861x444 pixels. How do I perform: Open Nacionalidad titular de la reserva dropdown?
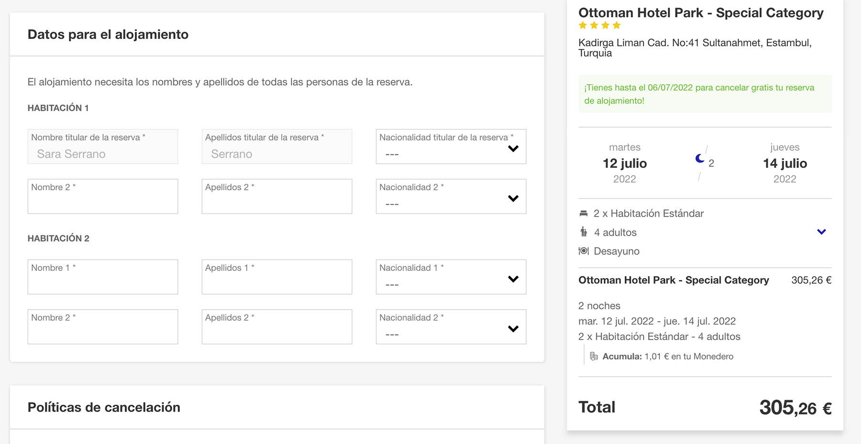(451, 146)
